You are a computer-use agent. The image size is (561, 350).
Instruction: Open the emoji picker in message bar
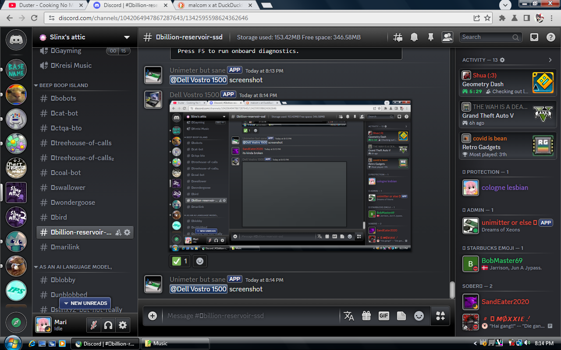(x=419, y=315)
